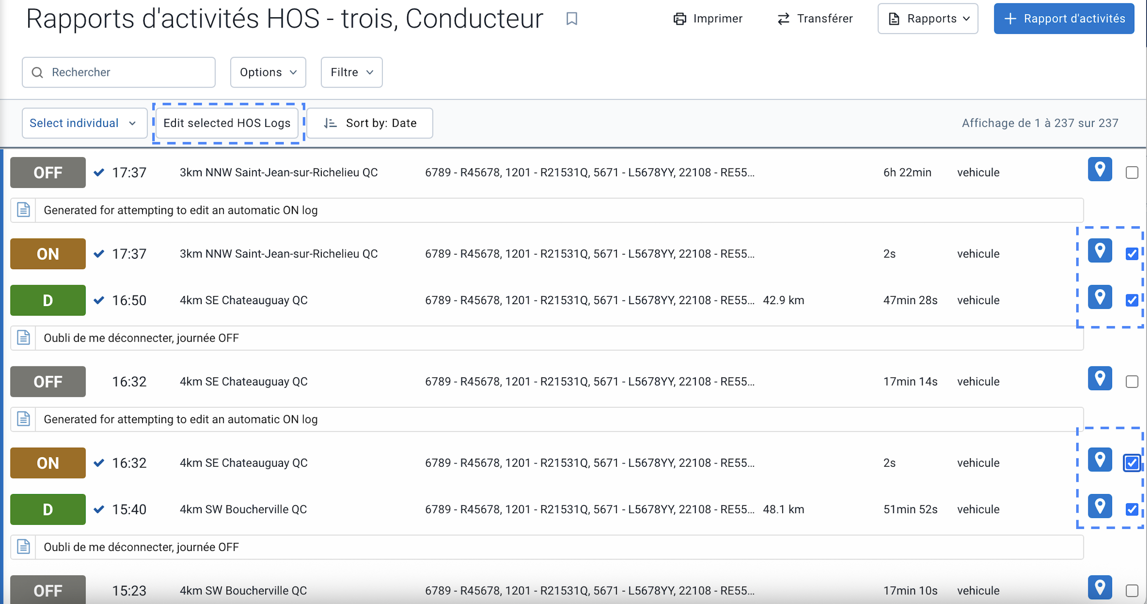The width and height of the screenshot is (1147, 604).
Task: Click the 17min 10s duration
Action: (910, 591)
